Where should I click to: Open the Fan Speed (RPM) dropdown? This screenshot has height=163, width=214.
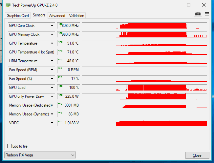[x=52, y=70]
